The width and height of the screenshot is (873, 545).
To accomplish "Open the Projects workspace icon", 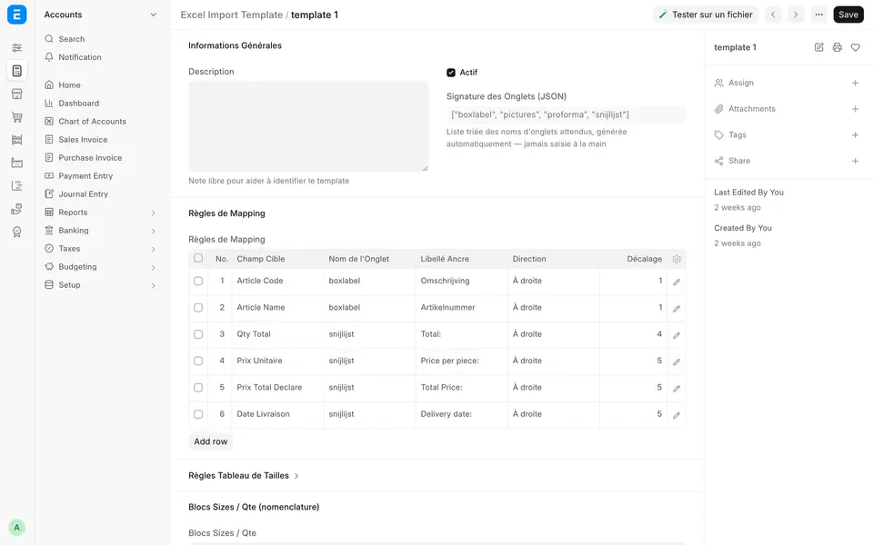I will (16, 185).
